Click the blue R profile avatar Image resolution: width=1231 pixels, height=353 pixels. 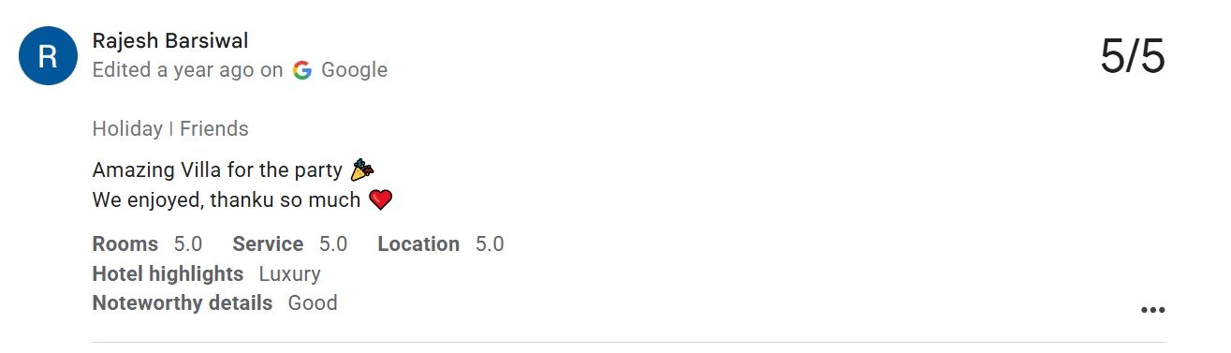point(48,56)
